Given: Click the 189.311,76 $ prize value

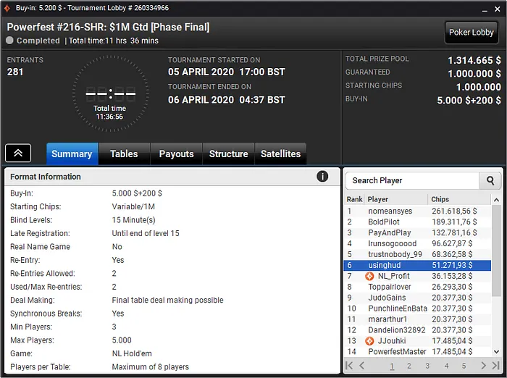Looking at the screenshot, I should tap(454, 222).
